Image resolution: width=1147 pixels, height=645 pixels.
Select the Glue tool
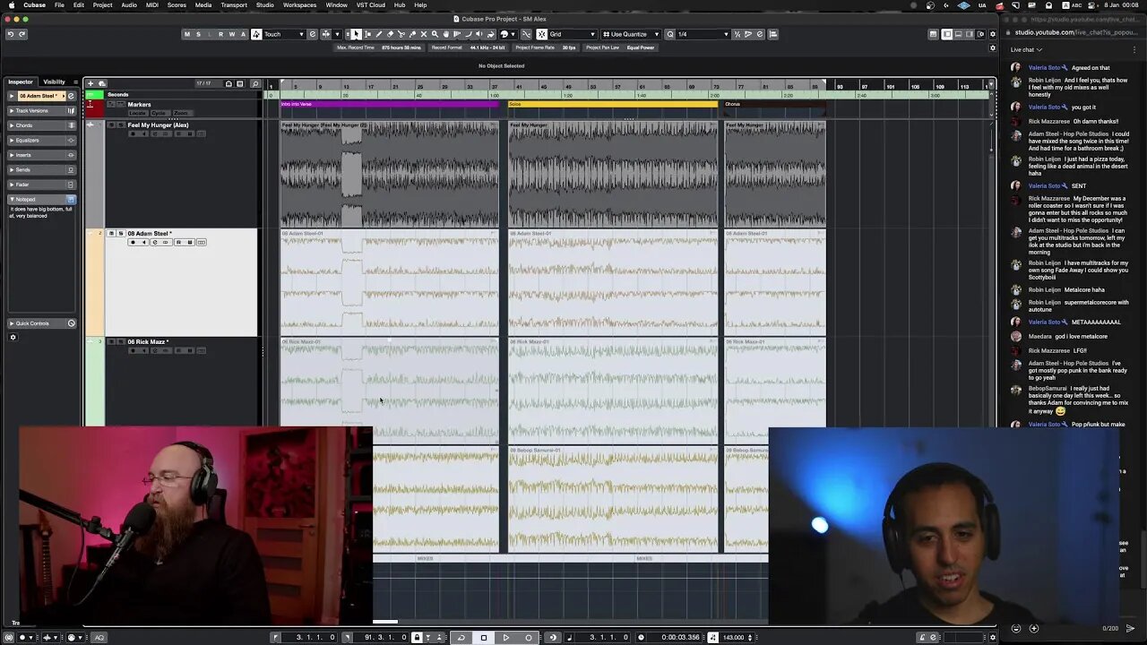412,34
